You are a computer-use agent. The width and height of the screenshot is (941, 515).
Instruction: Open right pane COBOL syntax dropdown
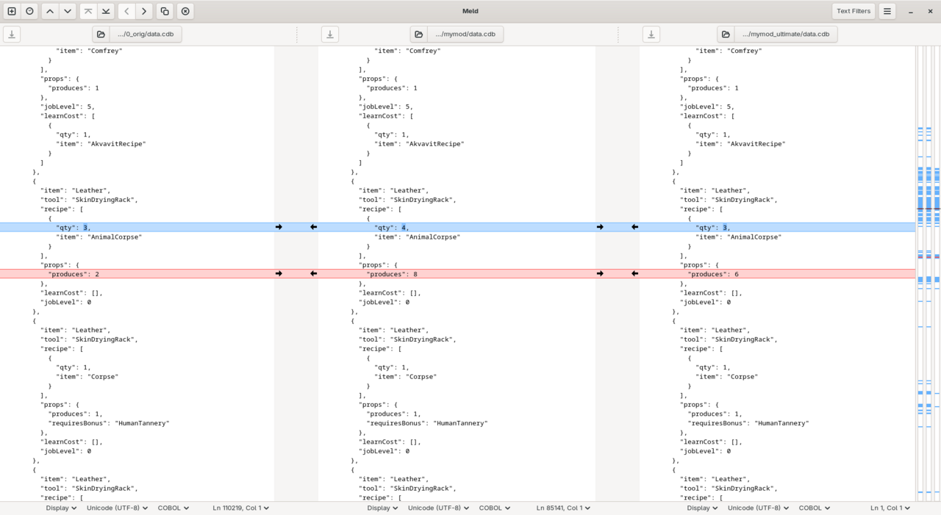click(x=814, y=508)
